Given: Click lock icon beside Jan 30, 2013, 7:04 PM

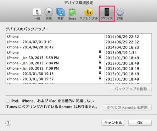Looking at the screenshot, I should pos(100,62).
